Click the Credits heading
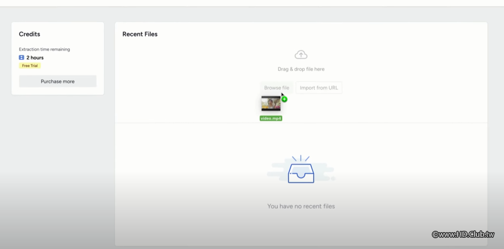Screen dimensions: 504x249 (29, 34)
